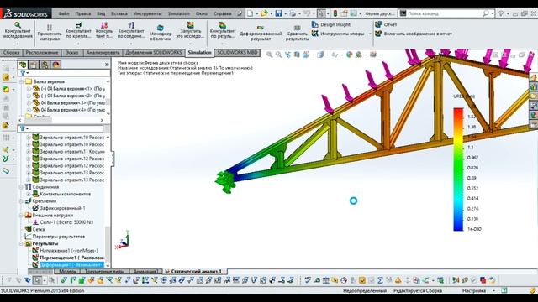Switch to the Анимация1 bottom tab
This screenshot has height=302, width=538.
click(145, 271)
